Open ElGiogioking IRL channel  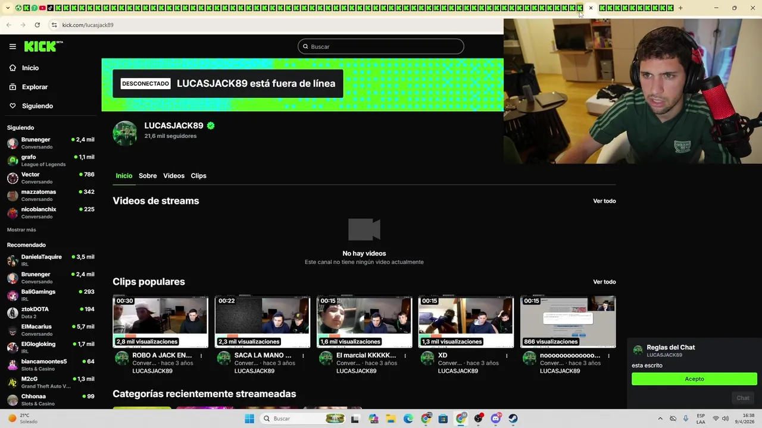(51, 347)
